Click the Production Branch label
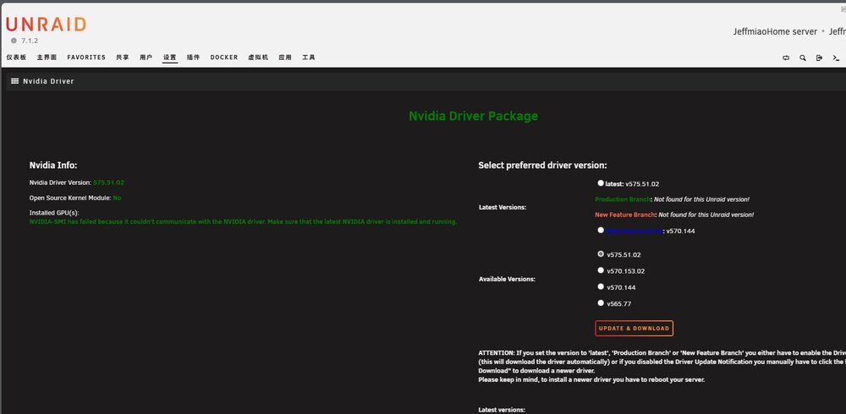This screenshot has height=414, width=846. point(623,199)
